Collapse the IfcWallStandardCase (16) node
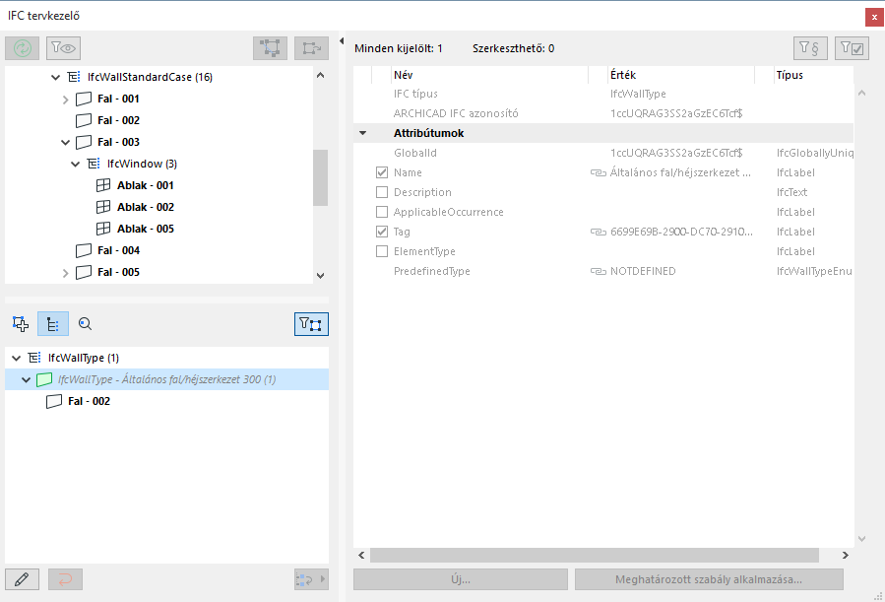Image resolution: width=885 pixels, height=602 pixels. [55, 78]
